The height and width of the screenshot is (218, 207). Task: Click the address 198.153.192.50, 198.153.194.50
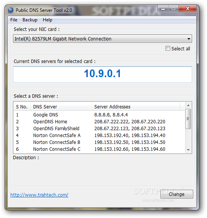point(129,142)
